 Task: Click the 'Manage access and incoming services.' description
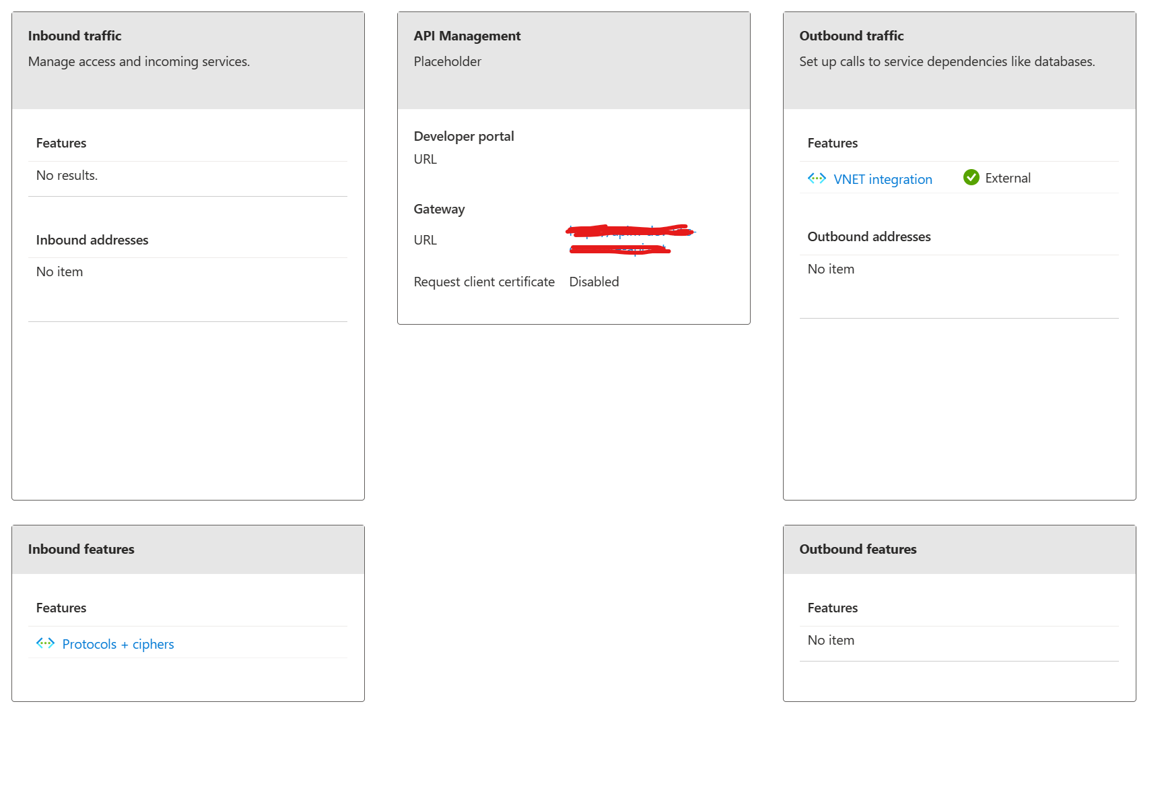[139, 61]
